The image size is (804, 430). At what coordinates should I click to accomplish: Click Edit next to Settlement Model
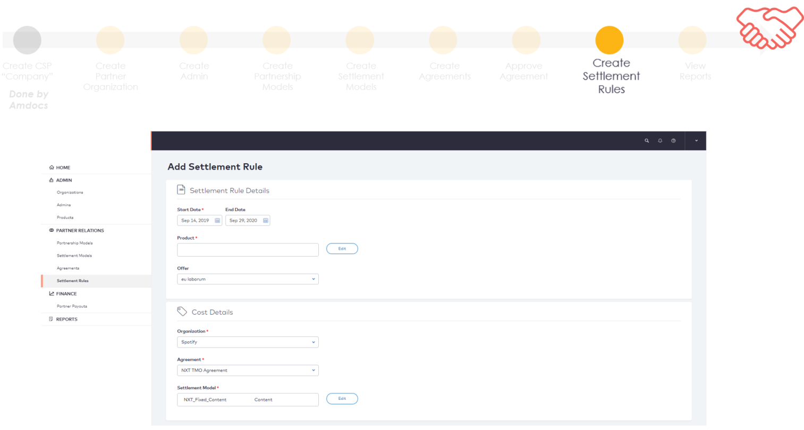point(342,399)
